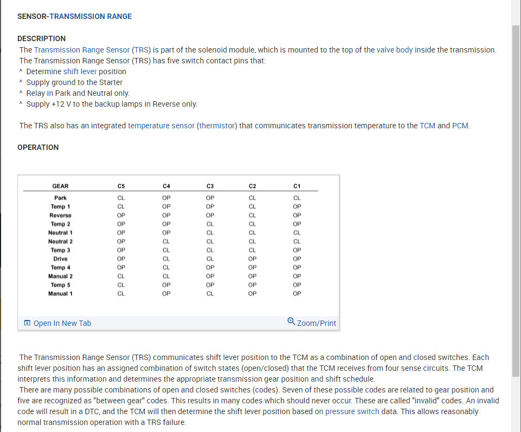Select the Open In New Tab text
The width and height of the screenshot is (521, 432).
tap(62, 323)
